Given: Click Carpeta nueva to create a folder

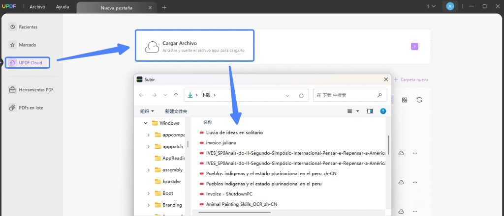Looking at the screenshot, I should click(x=411, y=80).
